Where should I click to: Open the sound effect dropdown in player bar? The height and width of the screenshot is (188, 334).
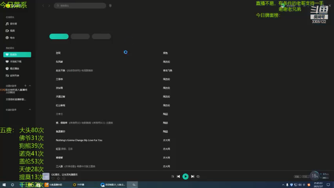[306, 177]
